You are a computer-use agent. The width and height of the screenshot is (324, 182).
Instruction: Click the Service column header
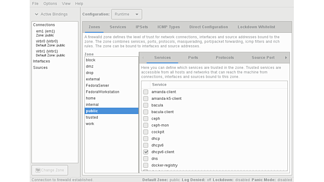click(x=159, y=85)
